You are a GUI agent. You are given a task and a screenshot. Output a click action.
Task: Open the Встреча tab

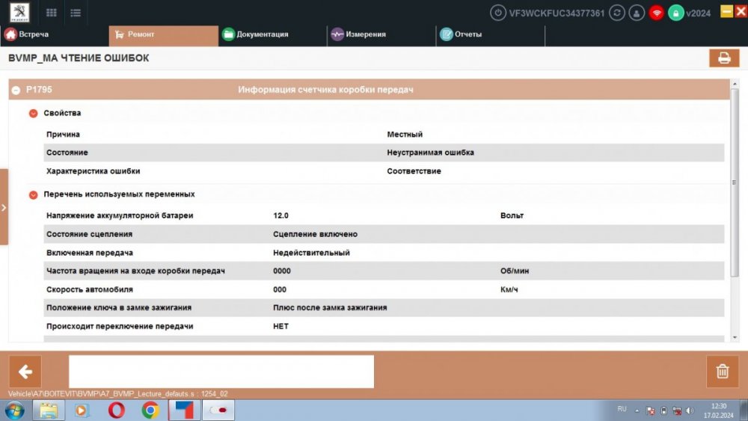click(55, 34)
